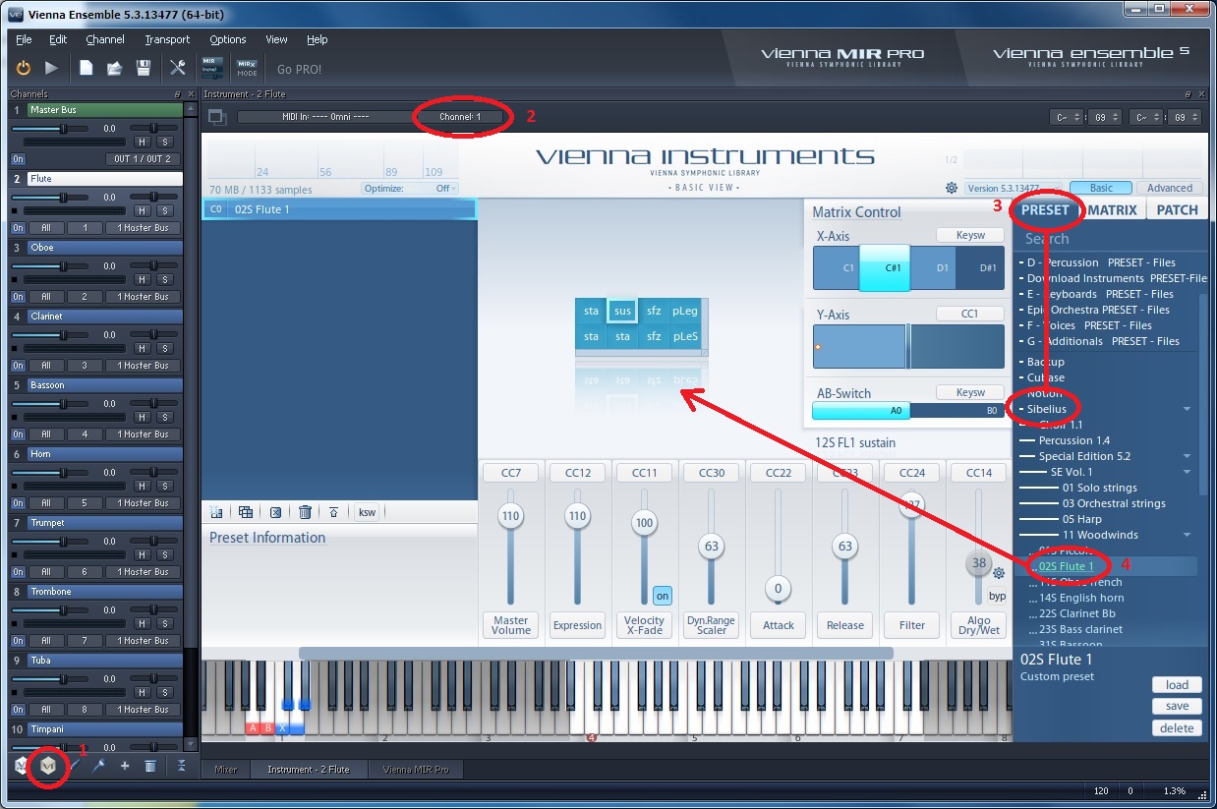This screenshot has width=1217, height=809.
Task: Open Flute channel '1 Master Bus' output dropdown
Action: pos(144,228)
